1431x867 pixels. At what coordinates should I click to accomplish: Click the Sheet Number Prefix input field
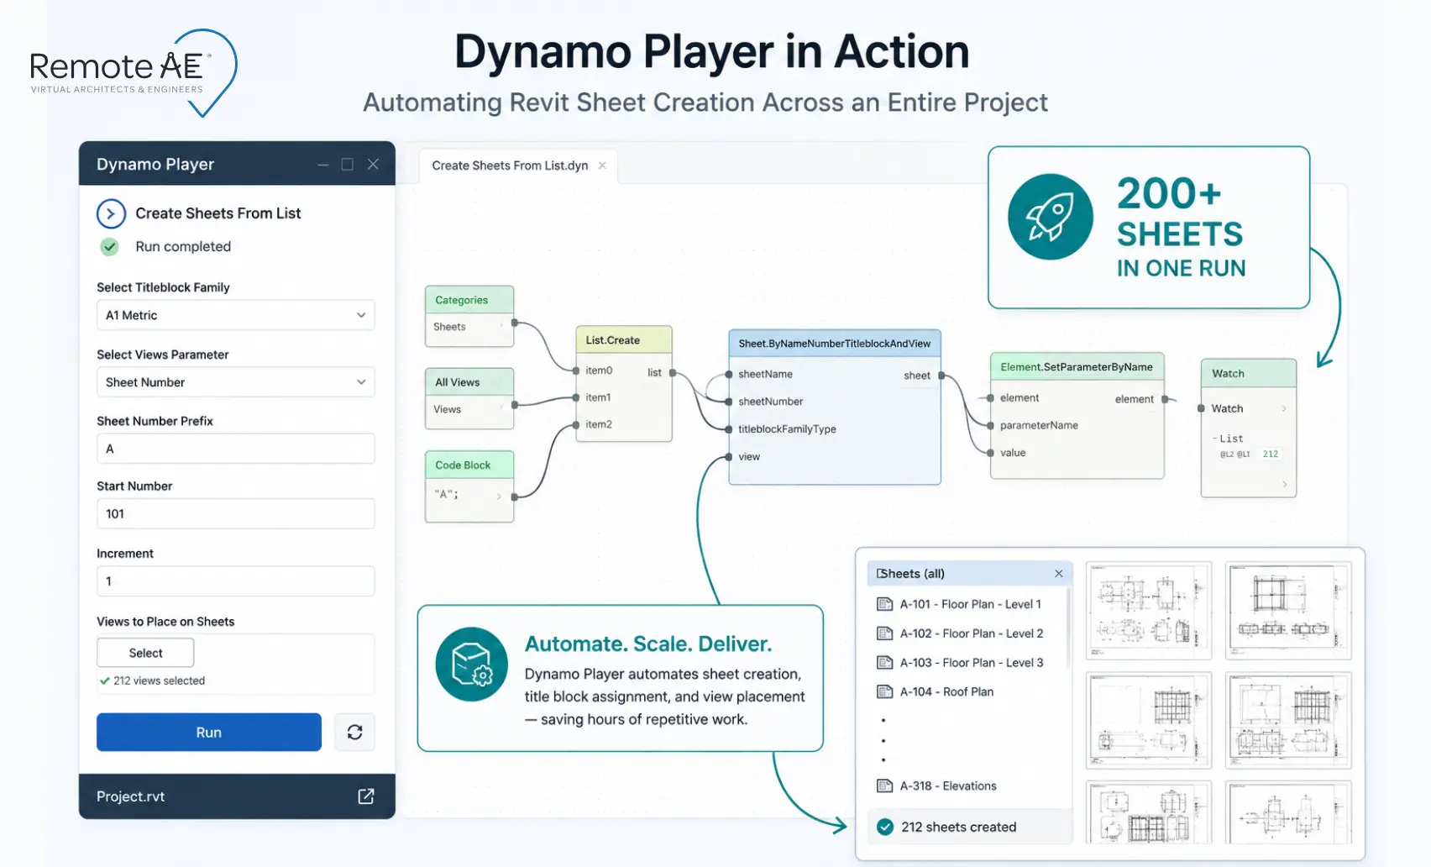236,449
